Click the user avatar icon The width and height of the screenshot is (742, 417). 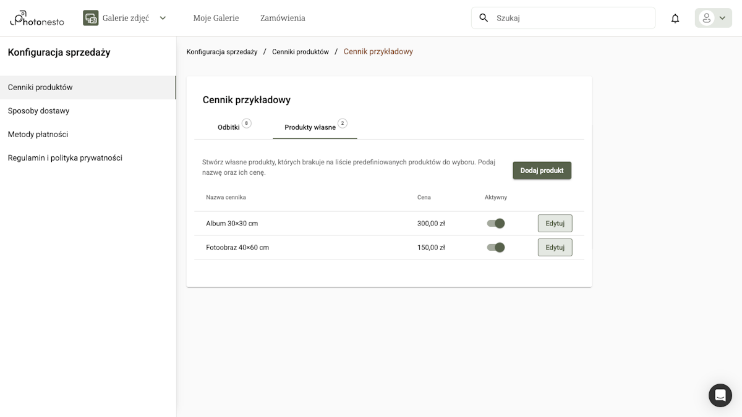706,18
